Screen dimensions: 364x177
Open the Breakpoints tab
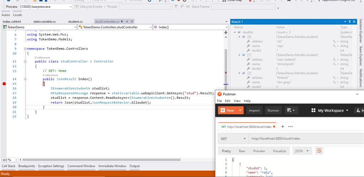coord(27,166)
